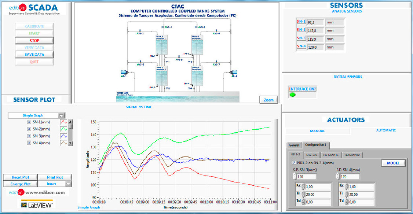Click the S.P. SN-3 setpoint stepper arrows
This screenshot has height=214, width=413.
294,177
